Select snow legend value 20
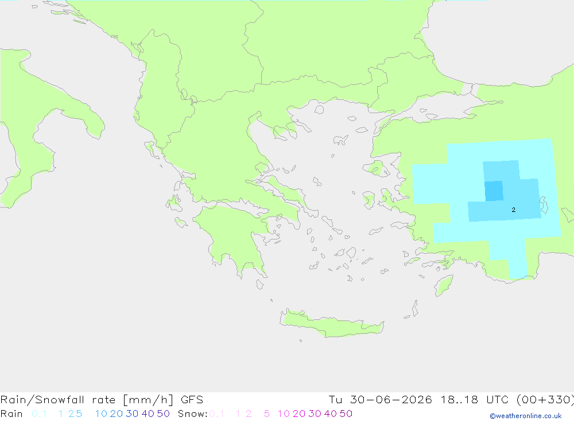Screen dimensions: 574x421 click(x=299, y=414)
